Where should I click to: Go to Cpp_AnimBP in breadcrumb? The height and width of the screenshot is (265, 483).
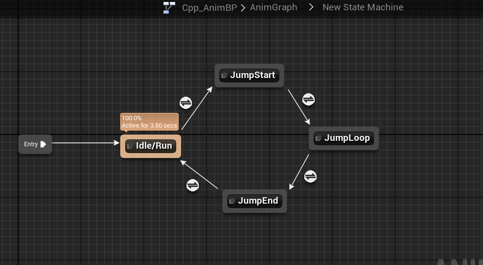[x=210, y=8]
